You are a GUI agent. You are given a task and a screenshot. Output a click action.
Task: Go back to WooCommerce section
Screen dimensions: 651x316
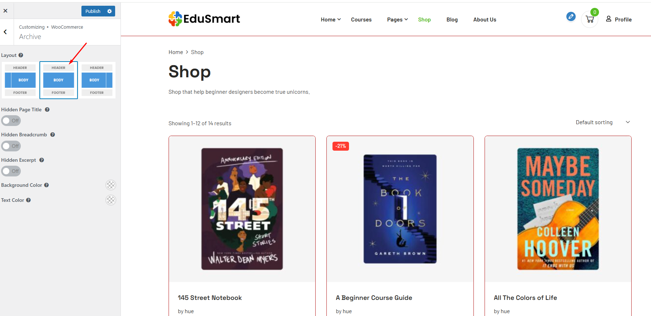[5, 32]
